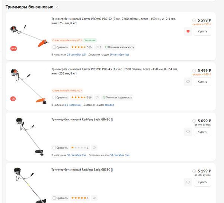Screen dimensions: 224x203
Task: Add Carver PBC-43 to favorites with heart icon
Action: click(188, 82)
